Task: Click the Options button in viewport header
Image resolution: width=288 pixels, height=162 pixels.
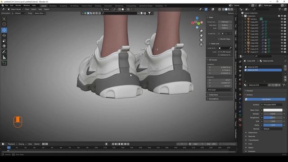Action: (231, 13)
